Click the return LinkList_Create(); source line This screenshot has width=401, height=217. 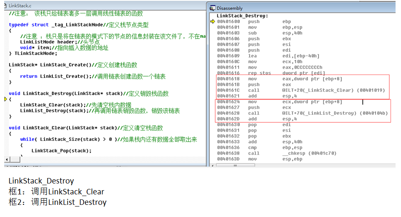click(x=93, y=77)
